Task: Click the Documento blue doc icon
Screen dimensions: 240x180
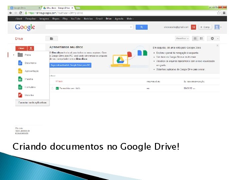Action: point(20,63)
